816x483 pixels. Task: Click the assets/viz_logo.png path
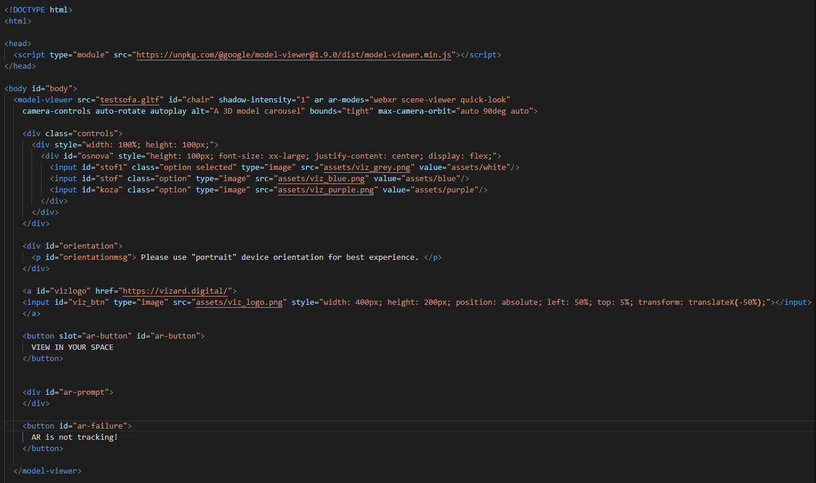(x=239, y=302)
